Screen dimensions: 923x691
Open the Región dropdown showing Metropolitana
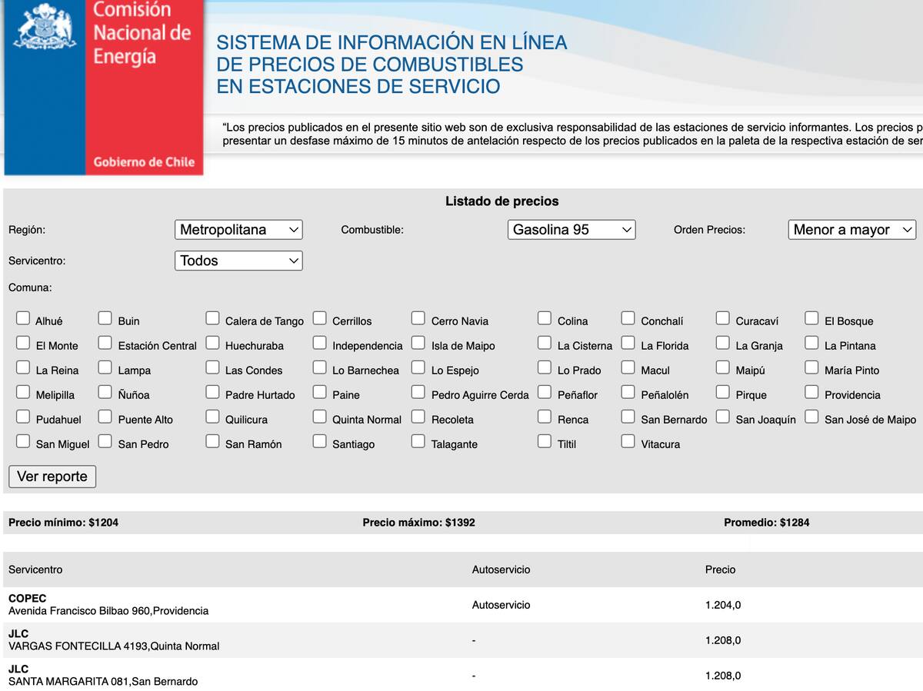[238, 229]
